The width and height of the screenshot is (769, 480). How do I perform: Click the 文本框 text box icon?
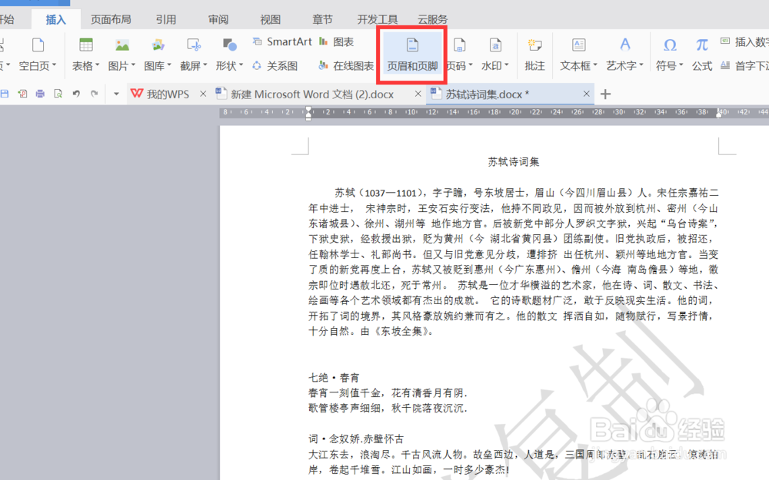pyautogui.click(x=579, y=45)
